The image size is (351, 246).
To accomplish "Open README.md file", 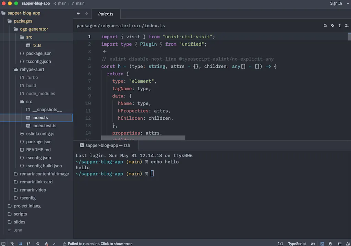I will coord(36,150).
